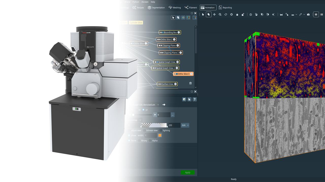The image size is (325, 182).
Task: Enable the lighting checkbox
Action: (160, 130)
